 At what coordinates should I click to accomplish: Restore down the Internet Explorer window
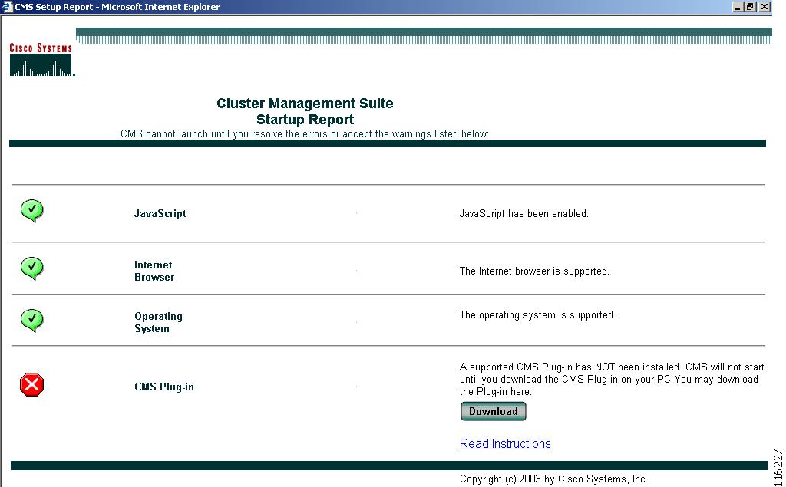coord(751,6)
